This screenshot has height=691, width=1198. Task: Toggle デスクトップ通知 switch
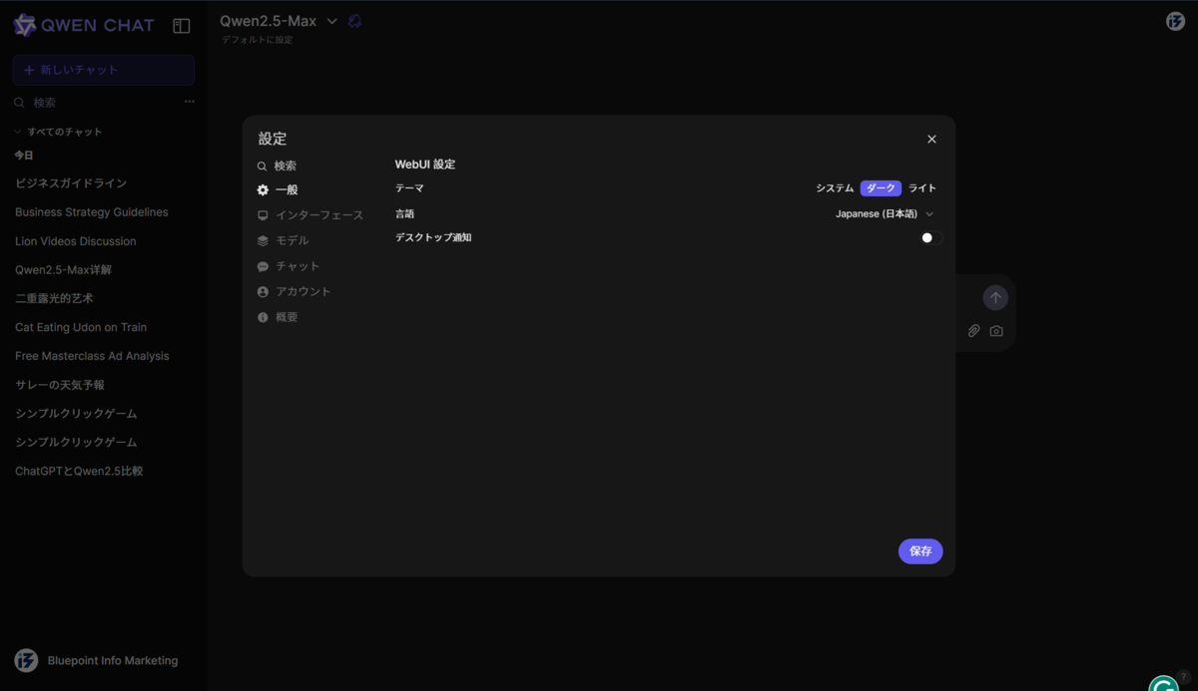point(931,237)
